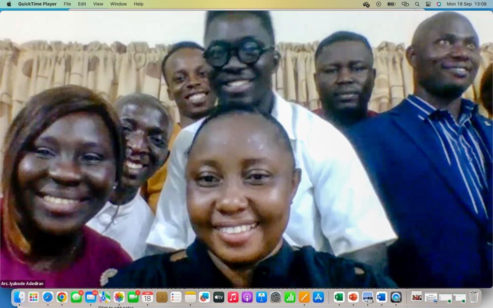The height and width of the screenshot is (308, 493).
Task: Open Mail with 122 unread badge
Action: 91,297
